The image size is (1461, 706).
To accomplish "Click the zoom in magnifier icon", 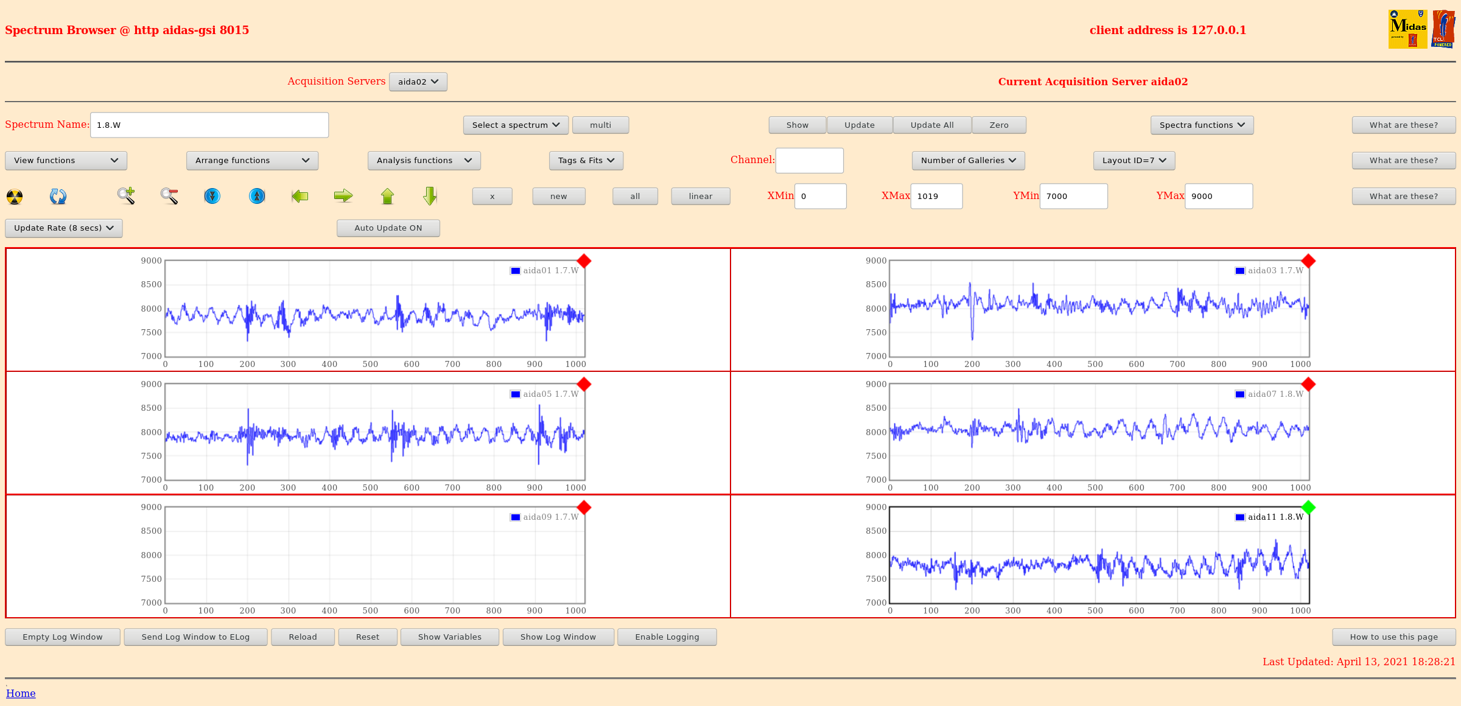I will [x=126, y=196].
